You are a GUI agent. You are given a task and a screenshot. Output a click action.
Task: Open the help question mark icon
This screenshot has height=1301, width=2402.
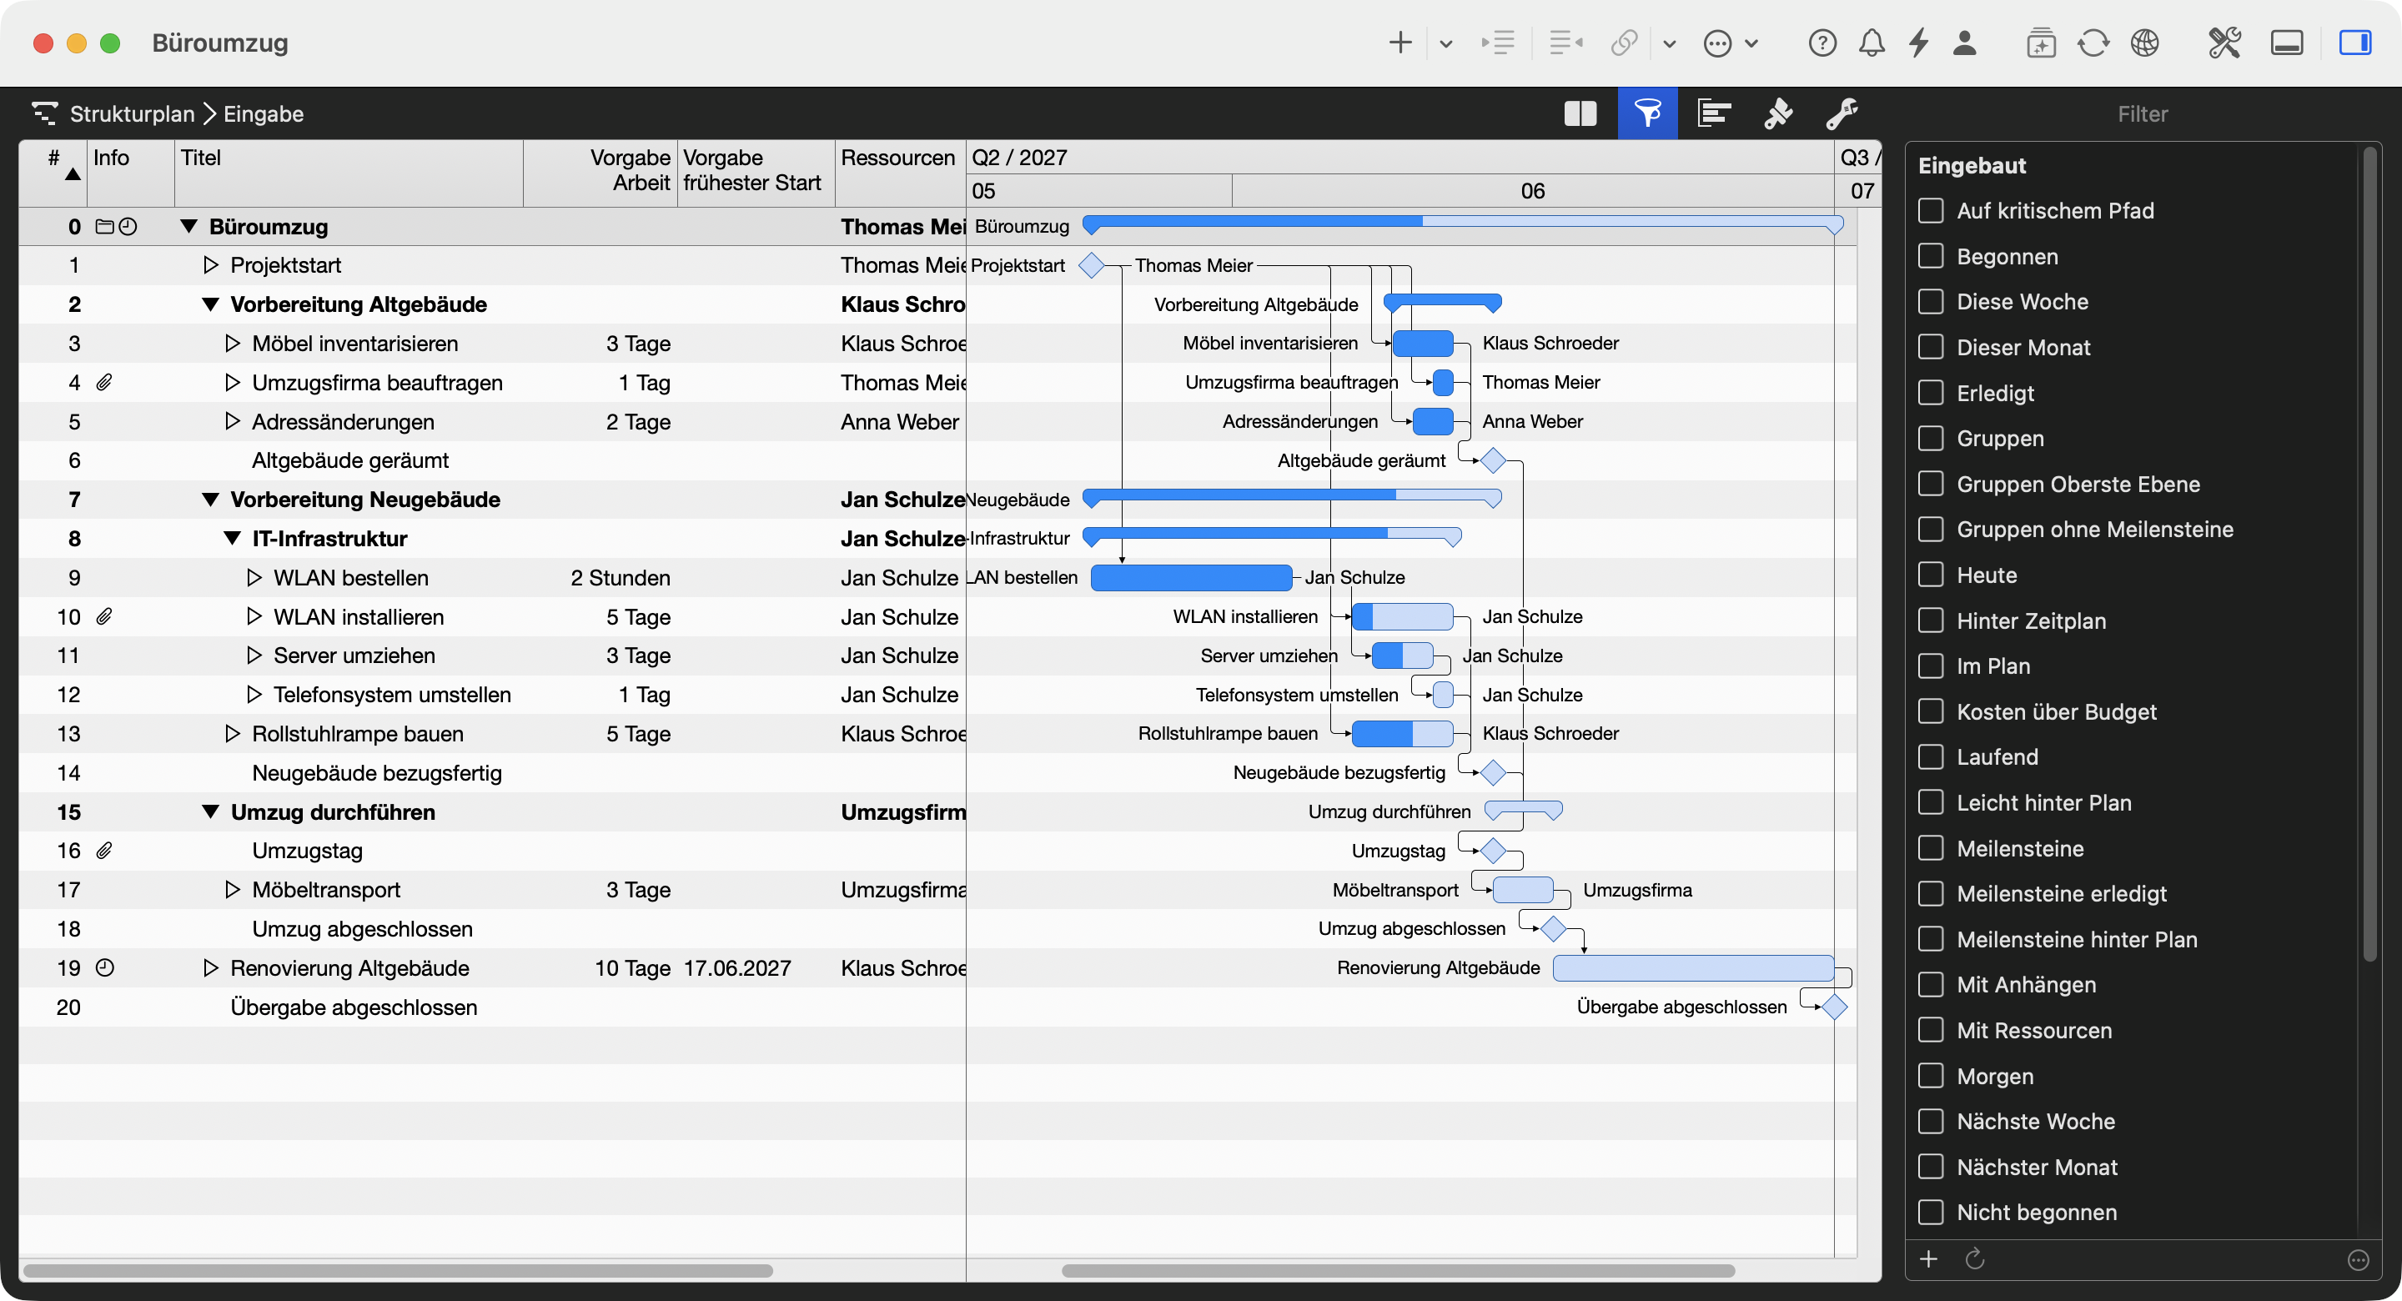(1822, 43)
